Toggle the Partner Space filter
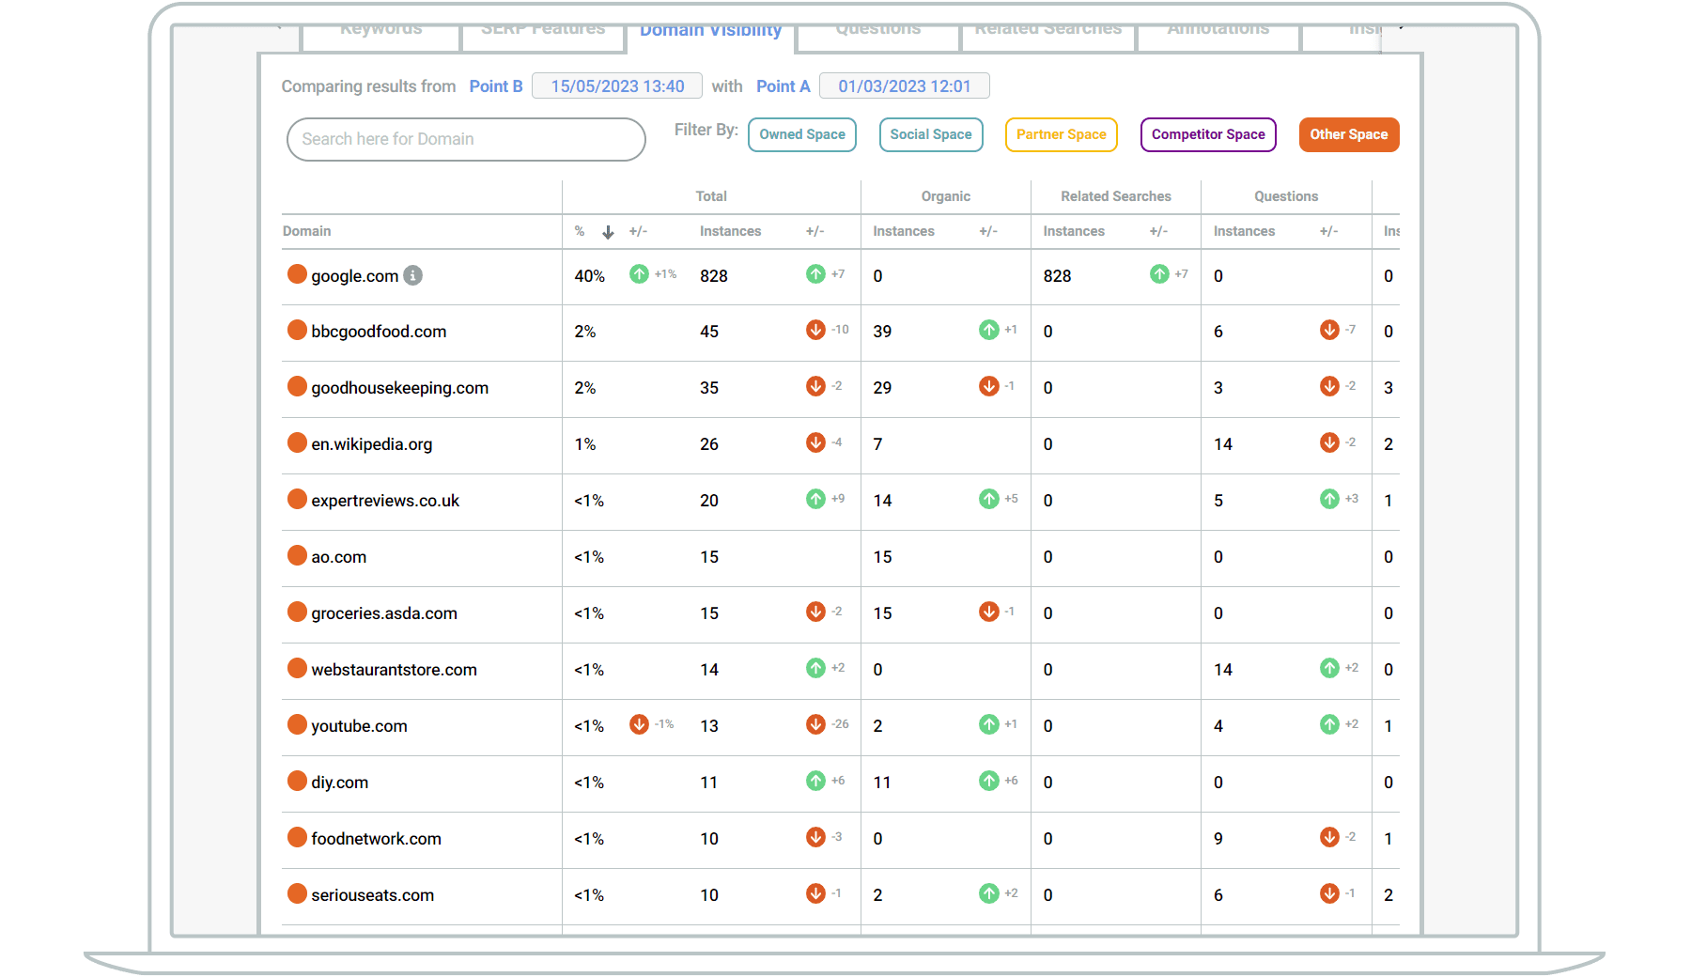The height and width of the screenshot is (977, 1691). (1062, 134)
